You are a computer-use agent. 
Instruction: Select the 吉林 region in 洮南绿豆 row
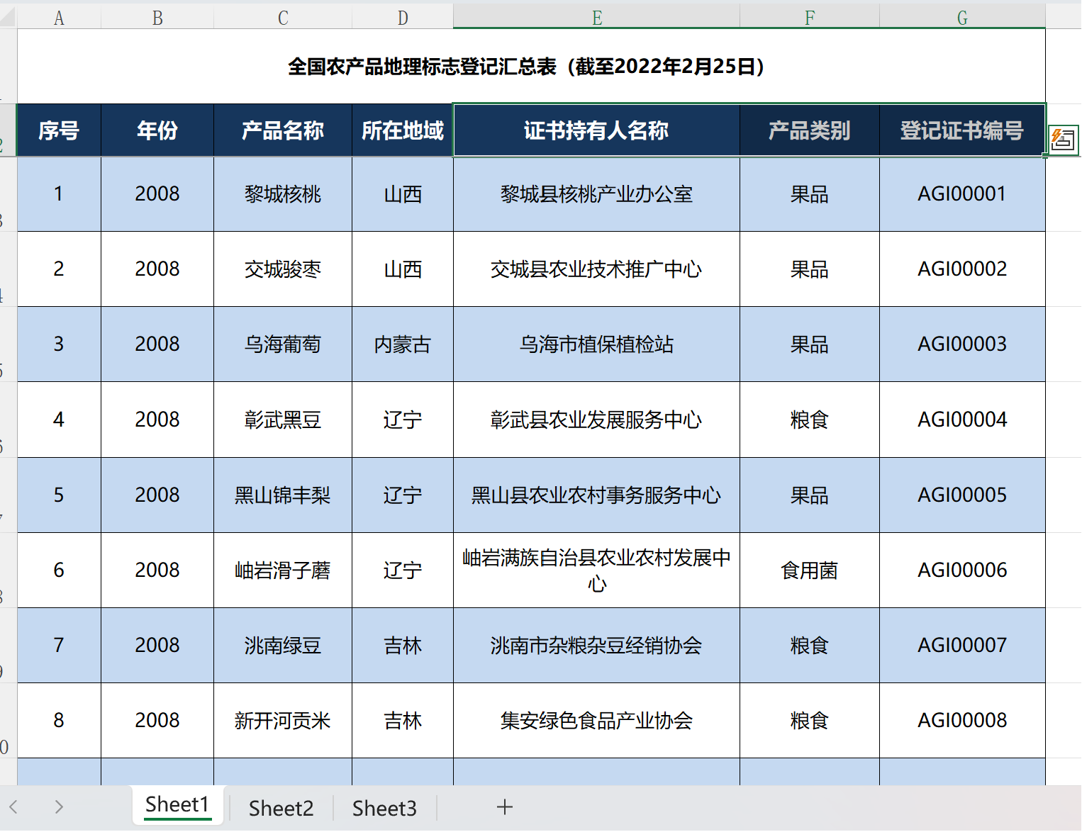(403, 646)
